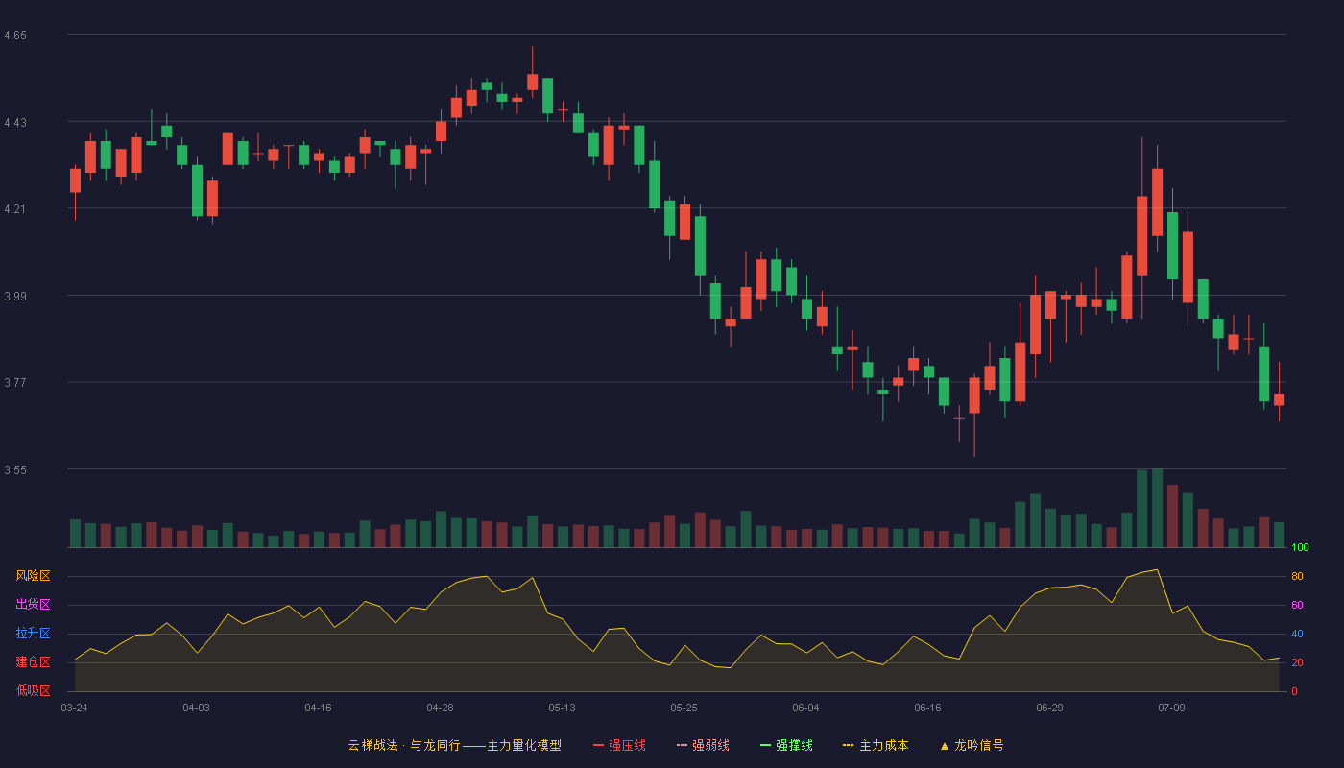Screen dimensions: 1344x768
Task: Click the 主力成本 yellow dashed legend icon
Action: point(849,745)
